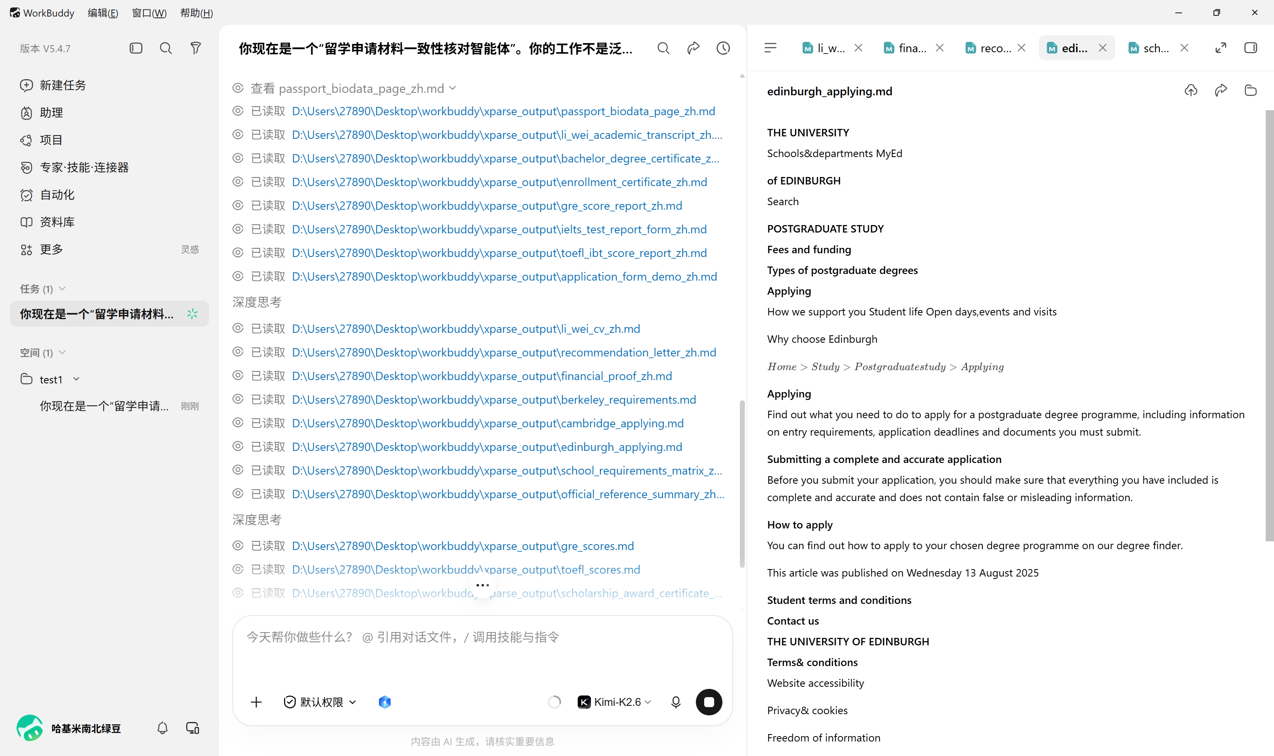Open the device screen icon beside the bell
The image size is (1274, 756).
coord(192,728)
